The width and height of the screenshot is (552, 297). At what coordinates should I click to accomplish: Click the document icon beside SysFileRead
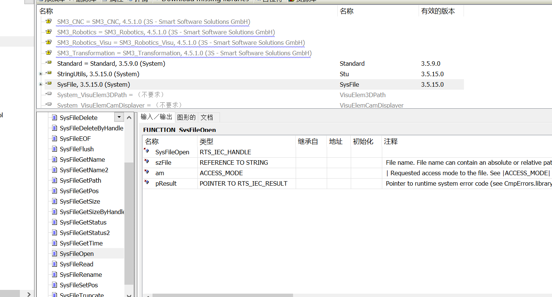pos(55,264)
